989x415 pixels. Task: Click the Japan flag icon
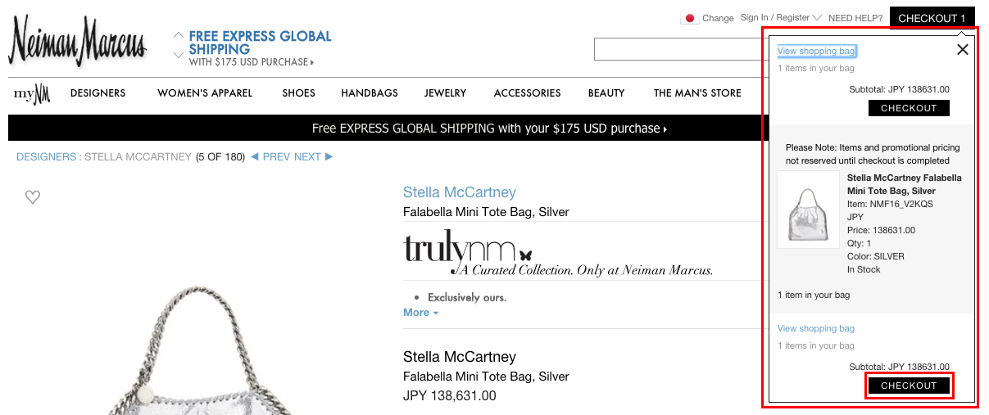[689, 18]
